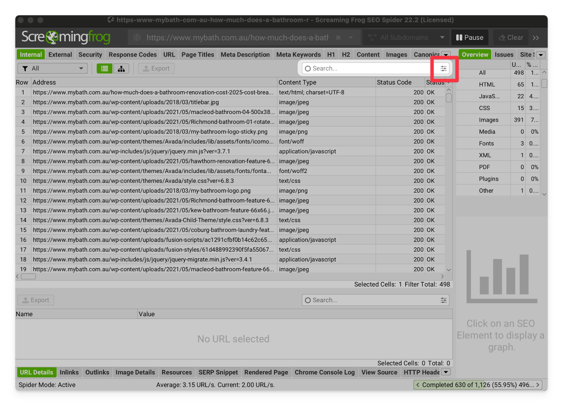Click the Clear button
This screenshot has width=563, height=406.
click(x=511, y=38)
